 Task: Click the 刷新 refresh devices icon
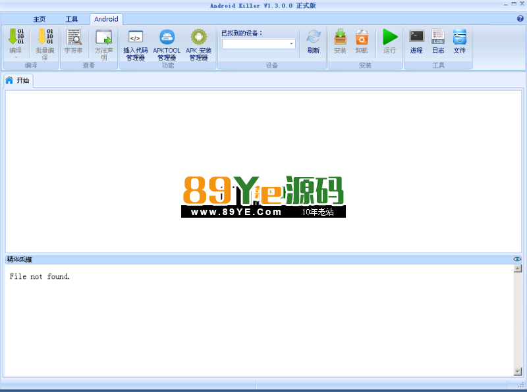pos(314,37)
